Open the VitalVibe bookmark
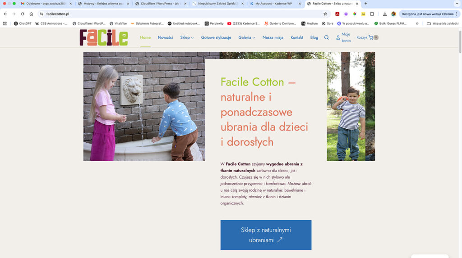Viewport: 462px width, 258px height. (118, 23)
